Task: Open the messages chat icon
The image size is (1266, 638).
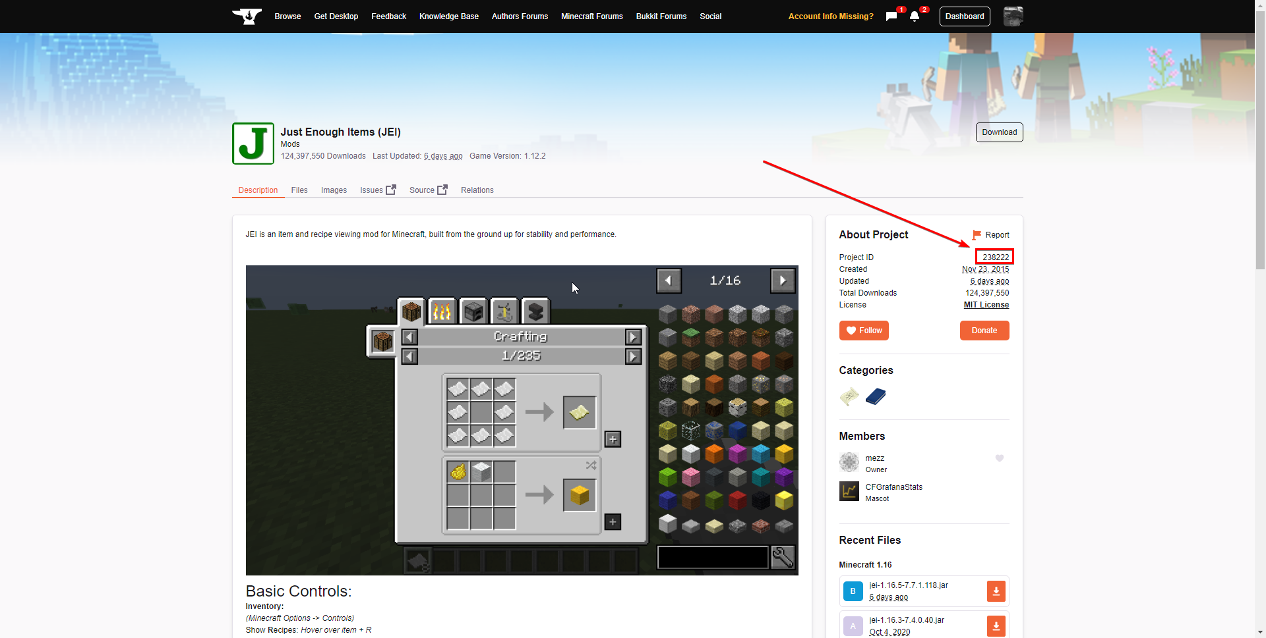Action: (x=891, y=16)
